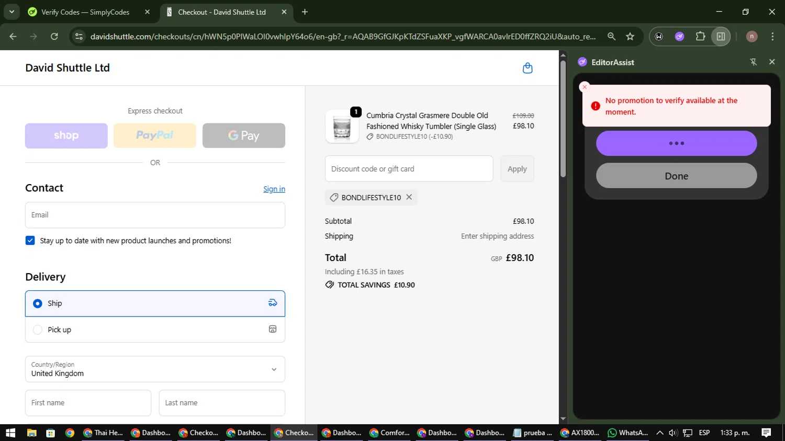Image resolution: width=785 pixels, height=441 pixels.
Task: Open the tab search dropdown arrow
Action: (12, 12)
